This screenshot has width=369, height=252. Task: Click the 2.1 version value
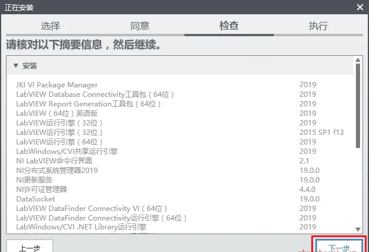[304, 161]
